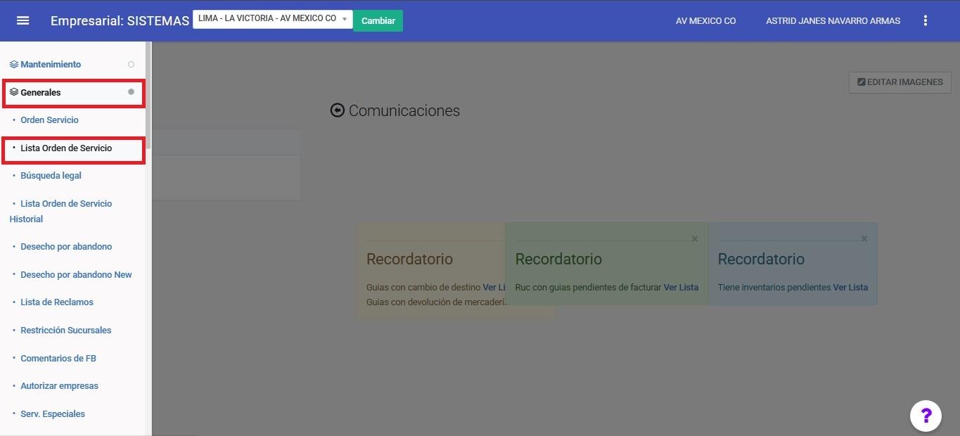Click the EDITAR IMAGENES button
The image size is (960, 436).
[x=900, y=82]
